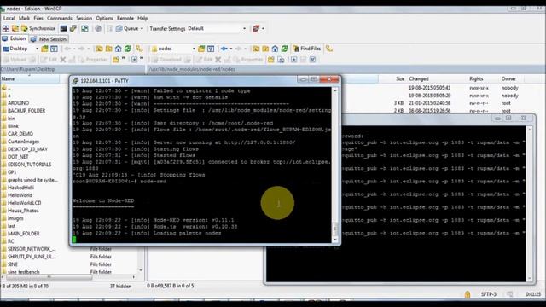Go to local root directory icon
546x307 pixels.
pos(108,49)
